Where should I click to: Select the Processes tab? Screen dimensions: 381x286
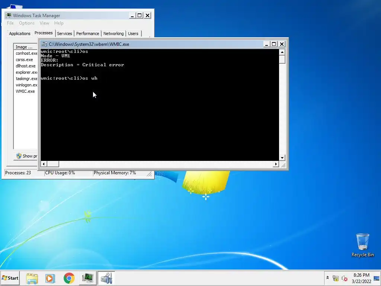click(44, 33)
